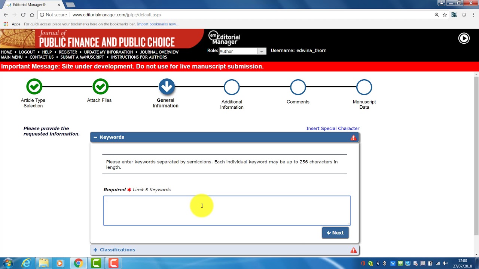Click the Next button
479x269 pixels.
335,233
